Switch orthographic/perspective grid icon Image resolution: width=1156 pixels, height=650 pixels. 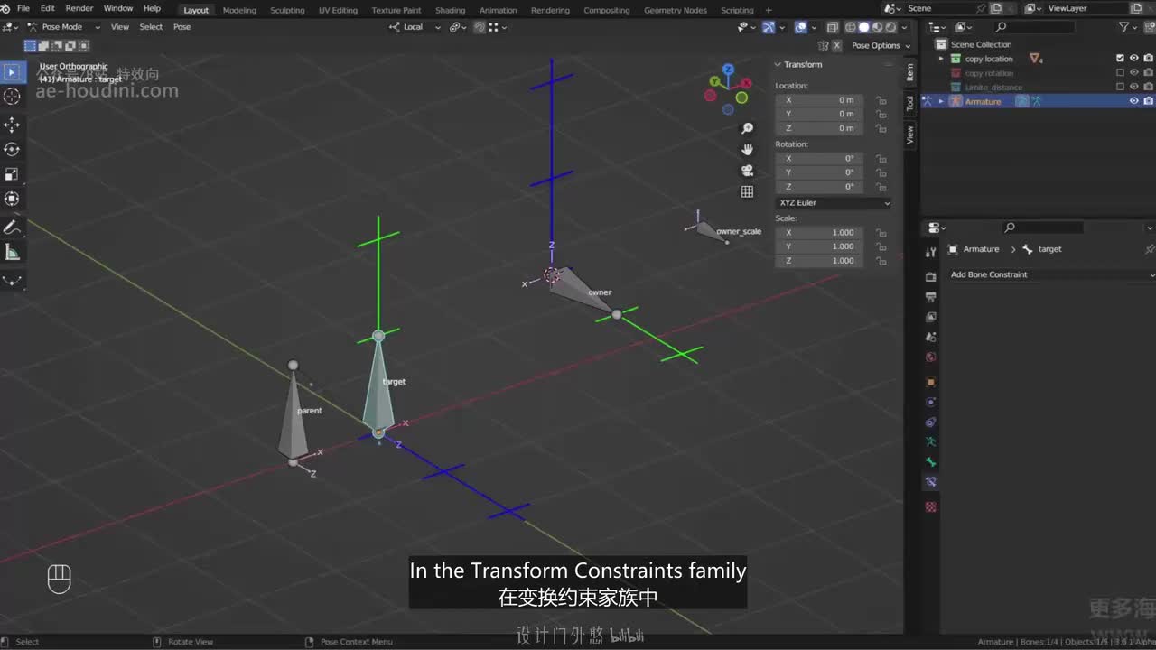click(x=747, y=191)
